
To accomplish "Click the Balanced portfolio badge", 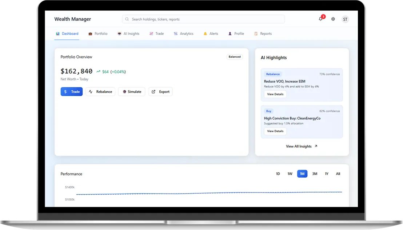I will [x=235, y=57].
